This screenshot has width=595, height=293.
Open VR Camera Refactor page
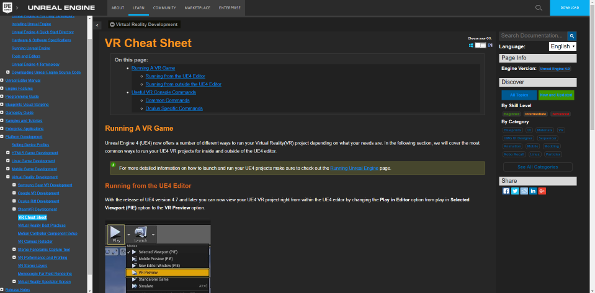coord(35,242)
